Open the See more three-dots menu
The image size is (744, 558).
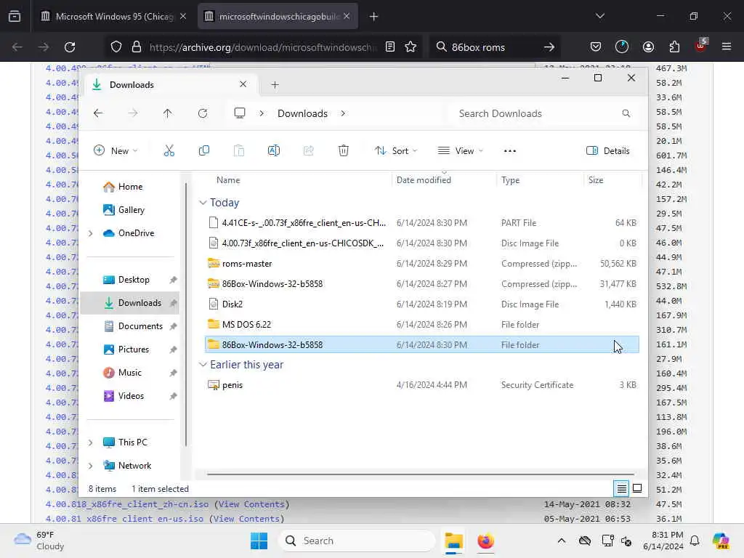[x=509, y=151]
